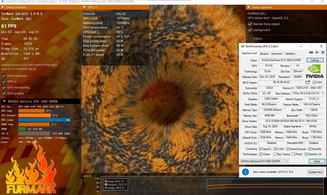Uncheck Demo options in Demo monitor

pos(4,76)
